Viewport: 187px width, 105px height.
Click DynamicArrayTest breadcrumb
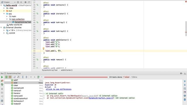[50, 70]
